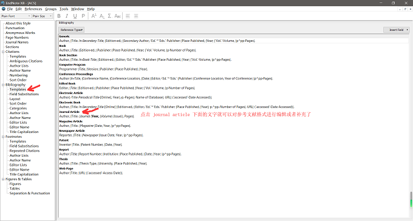Click the vertical scrollbar thumb of templates panel

click(411, 199)
